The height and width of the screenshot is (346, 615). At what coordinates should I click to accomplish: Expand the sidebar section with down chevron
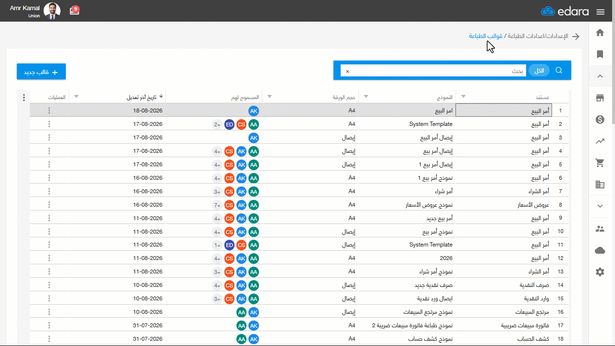tap(600, 206)
